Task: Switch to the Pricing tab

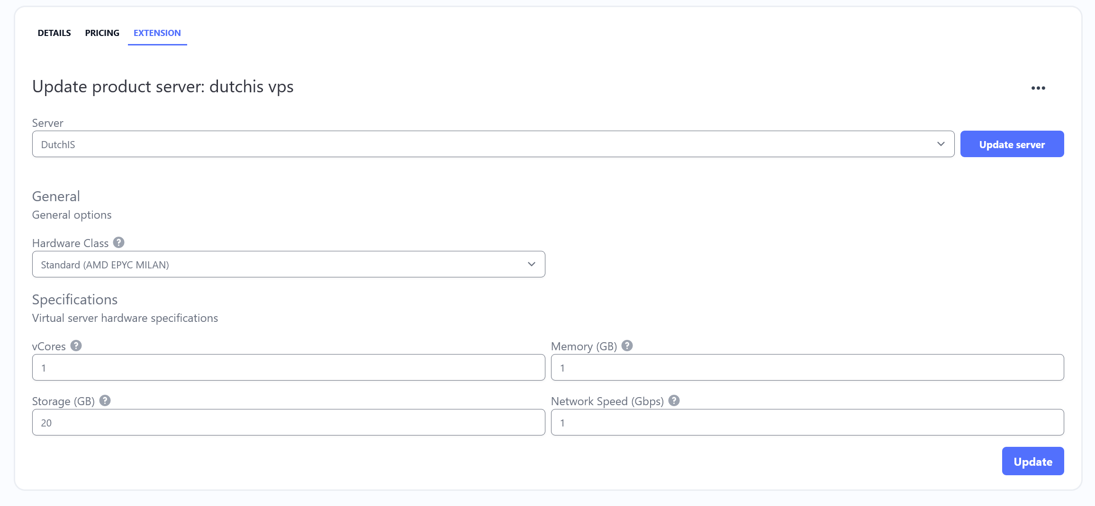Action: pyautogui.click(x=102, y=33)
